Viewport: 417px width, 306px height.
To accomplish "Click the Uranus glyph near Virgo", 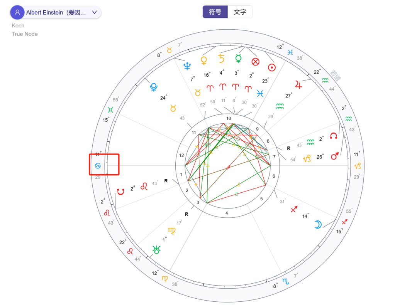I will [x=156, y=250].
